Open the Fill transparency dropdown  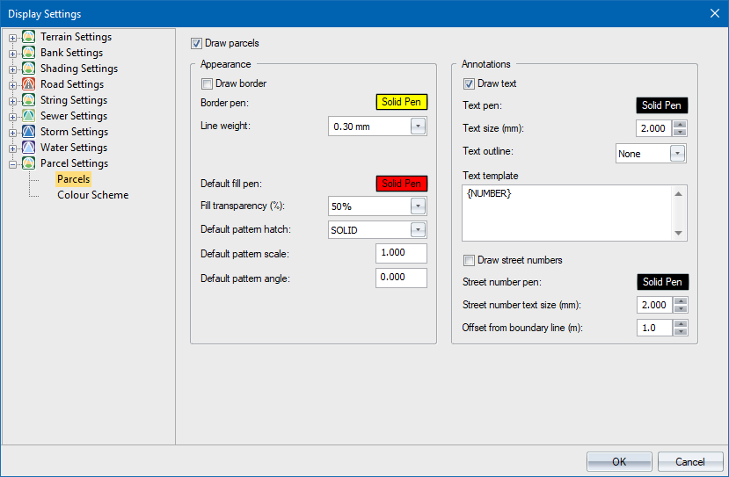point(418,206)
